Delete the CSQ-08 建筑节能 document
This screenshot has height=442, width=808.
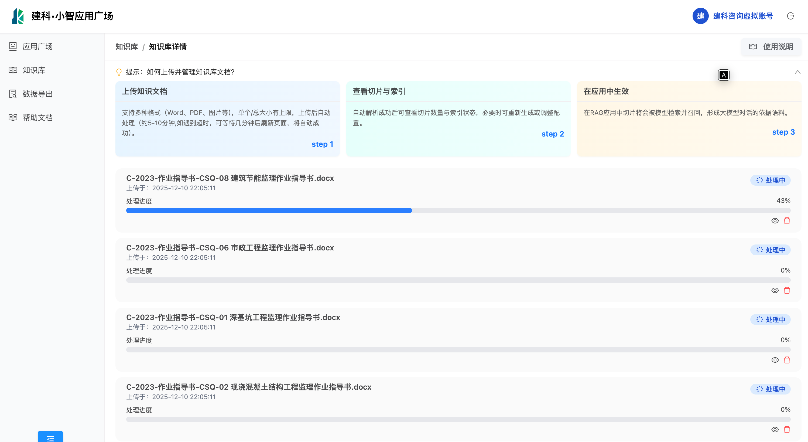click(x=787, y=221)
